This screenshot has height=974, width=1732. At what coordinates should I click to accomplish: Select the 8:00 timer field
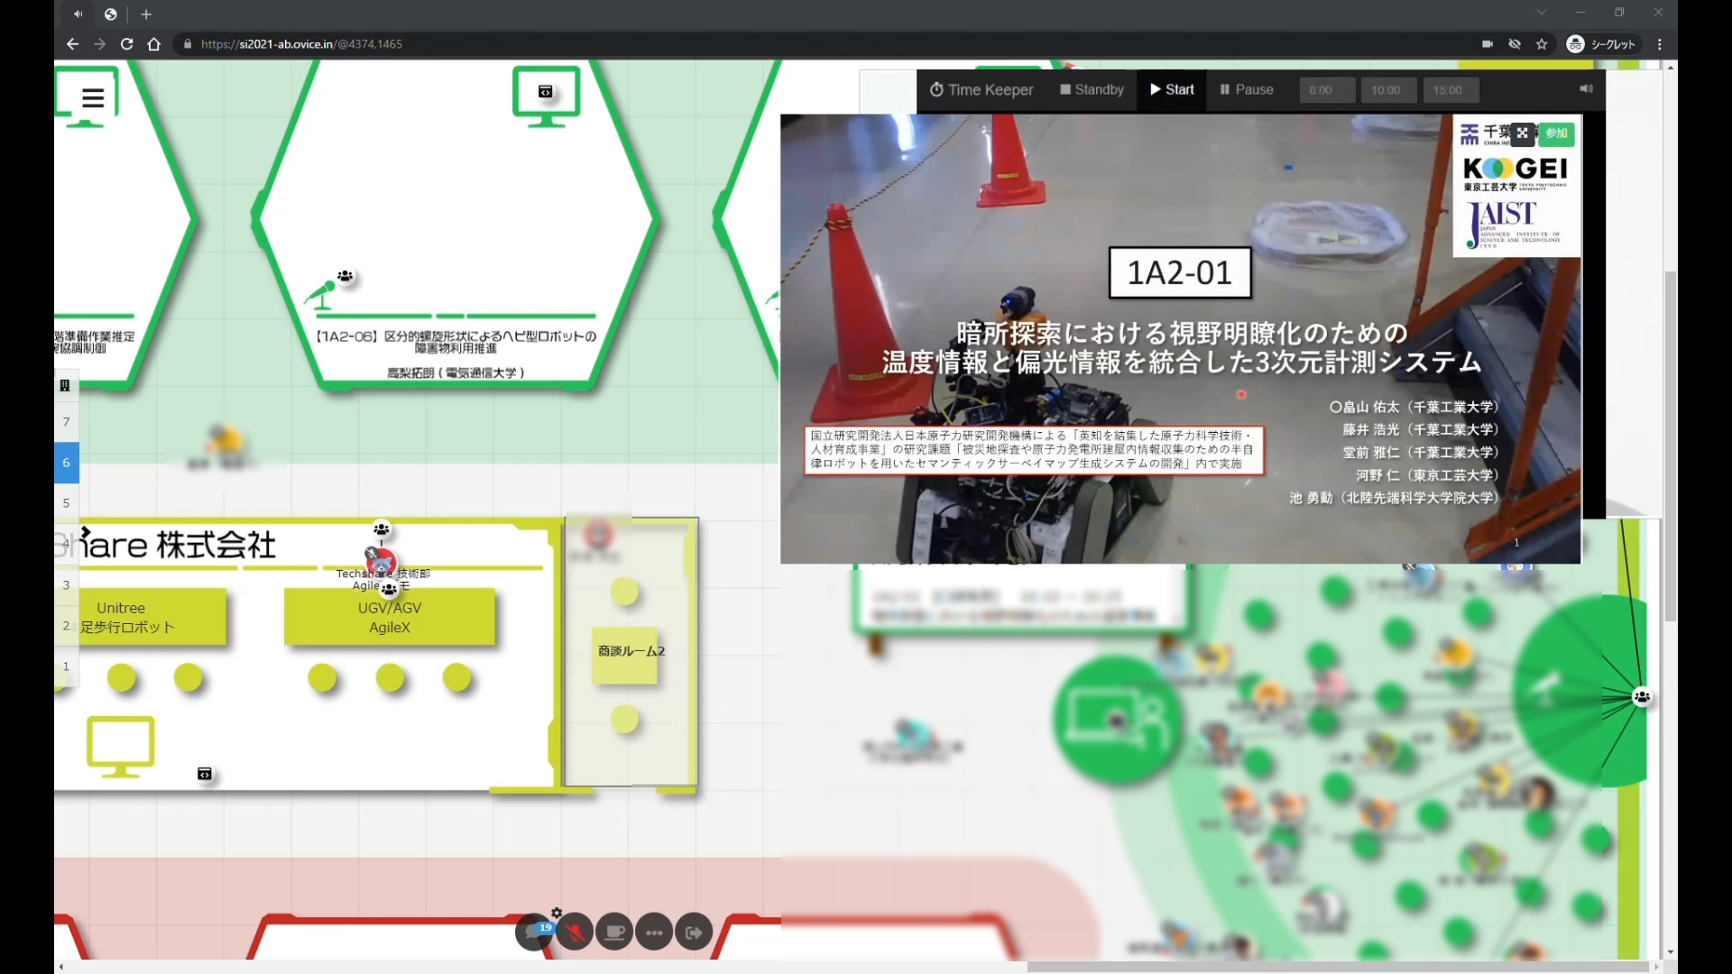point(1326,90)
